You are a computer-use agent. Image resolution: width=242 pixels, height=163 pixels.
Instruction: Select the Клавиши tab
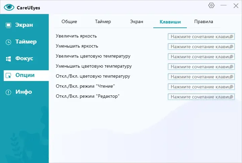point(170,22)
